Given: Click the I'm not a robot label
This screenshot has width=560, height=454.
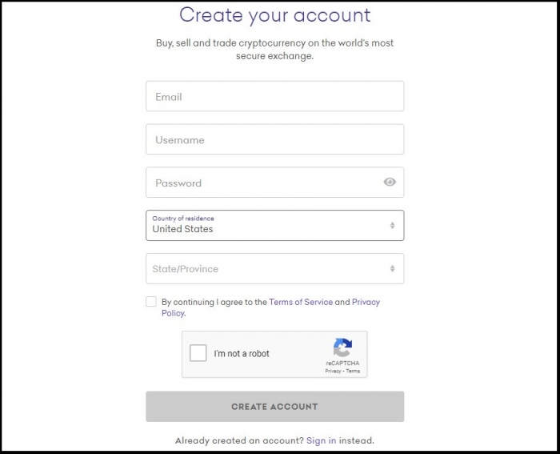Looking at the screenshot, I should [x=242, y=354].
